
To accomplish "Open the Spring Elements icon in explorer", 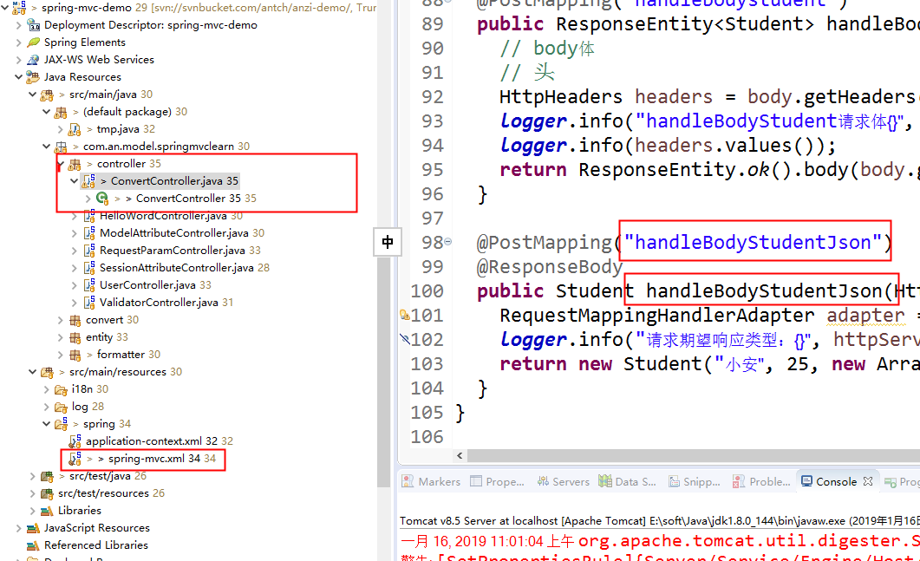I will (x=33, y=43).
